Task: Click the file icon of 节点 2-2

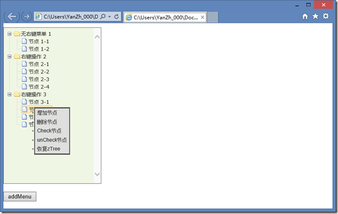Action: pos(25,71)
